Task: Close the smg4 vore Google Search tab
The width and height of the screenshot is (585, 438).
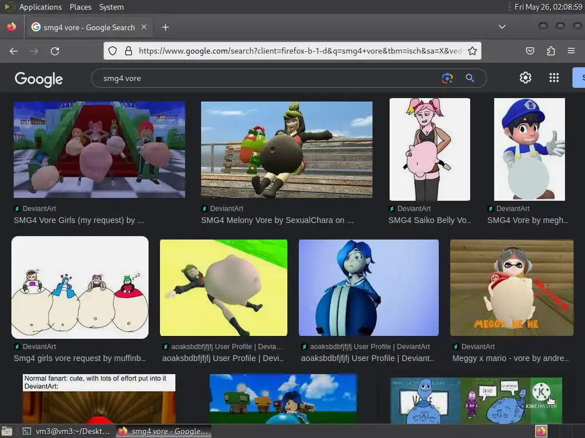Action: (x=144, y=27)
